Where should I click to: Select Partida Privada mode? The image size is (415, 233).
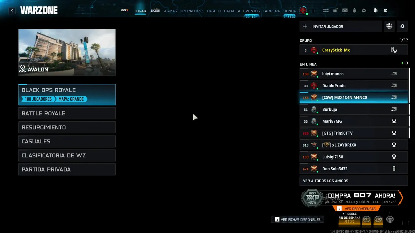click(67, 170)
